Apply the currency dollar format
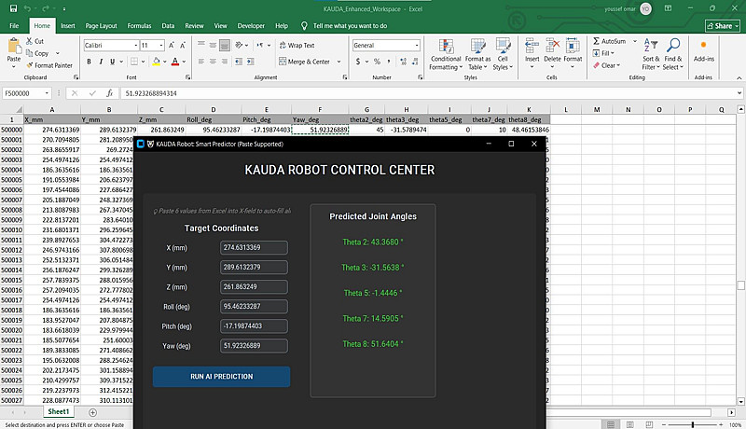Screen dimensions: 746x429 pyautogui.click(x=358, y=62)
